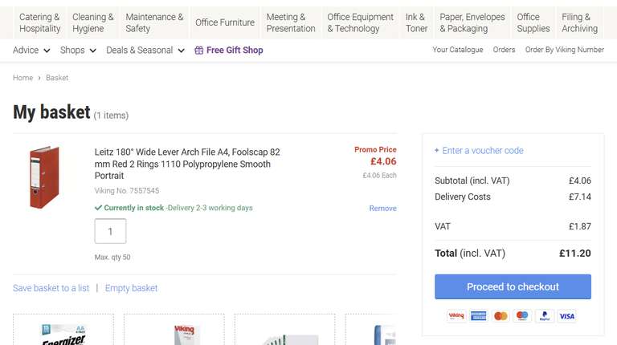The width and height of the screenshot is (617, 345).
Task: Save basket to a list
Action: tap(51, 288)
